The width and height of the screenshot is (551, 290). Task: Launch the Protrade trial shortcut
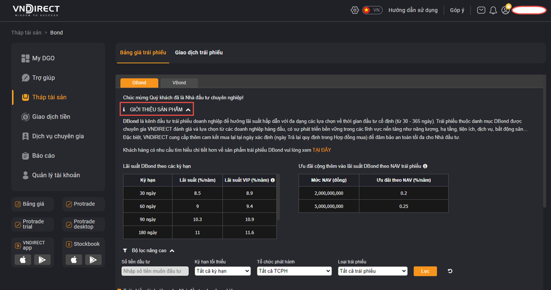32,224
